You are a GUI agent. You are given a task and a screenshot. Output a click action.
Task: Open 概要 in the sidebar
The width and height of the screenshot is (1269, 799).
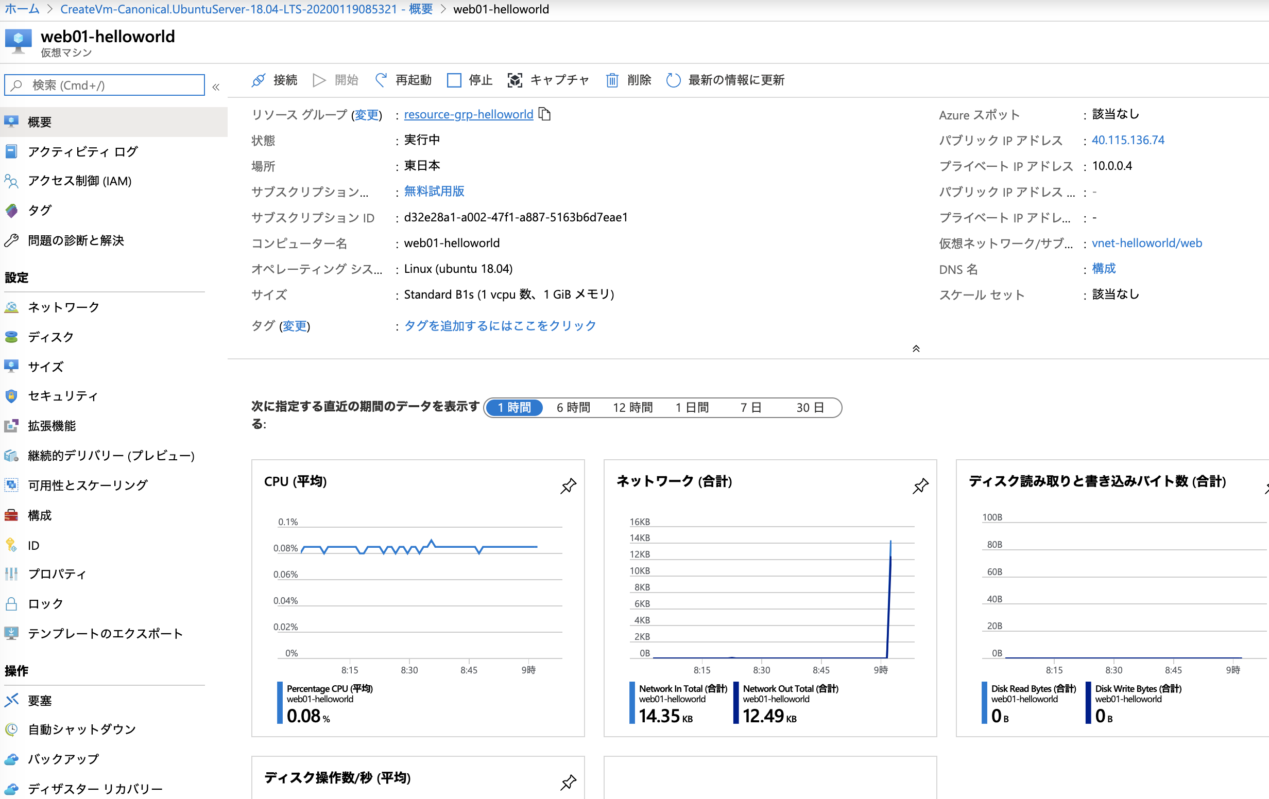[x=113, y=121]
